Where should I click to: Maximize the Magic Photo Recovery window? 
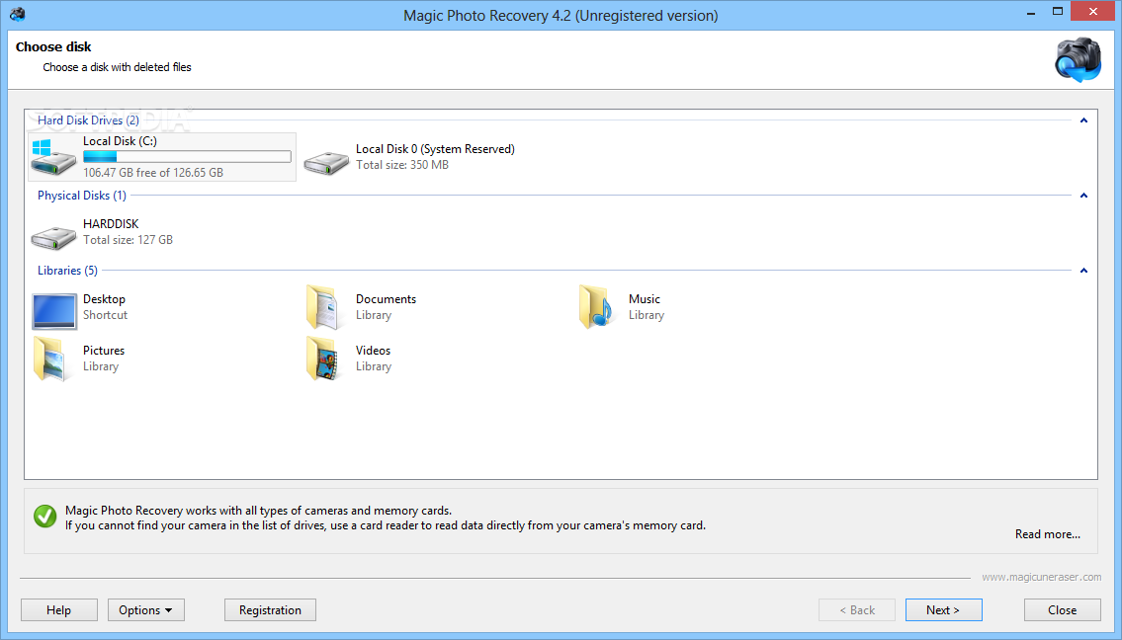click(x=1058, y=12)
